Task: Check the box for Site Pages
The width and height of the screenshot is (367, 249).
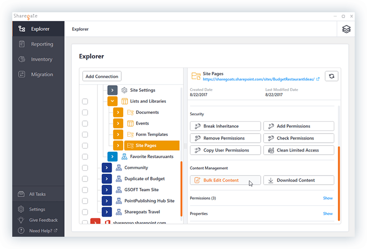Action: click(85, 146)
